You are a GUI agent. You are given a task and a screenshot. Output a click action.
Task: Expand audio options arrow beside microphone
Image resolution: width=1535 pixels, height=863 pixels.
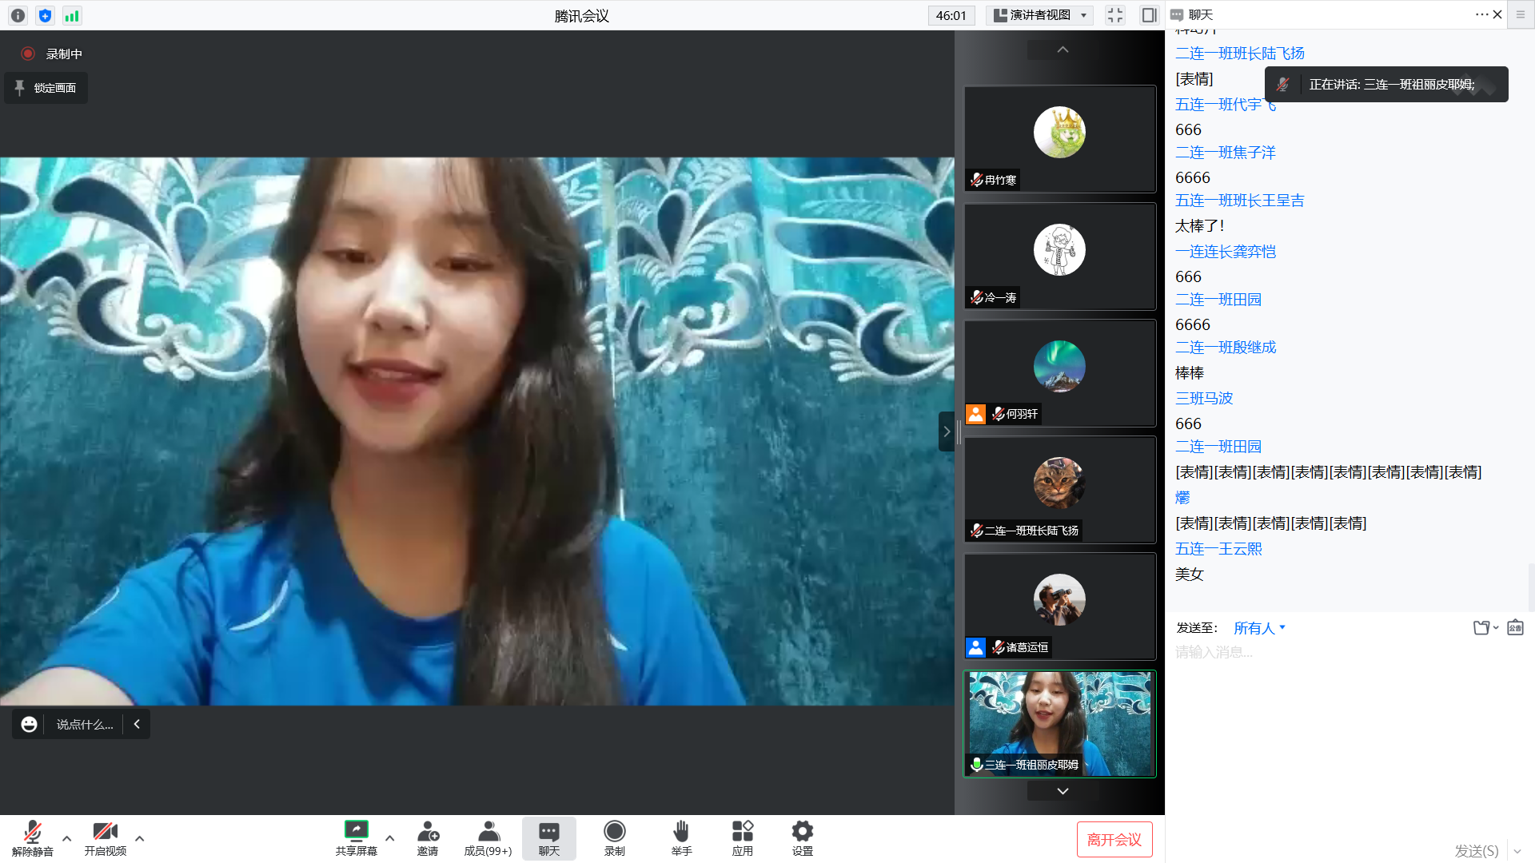click(x=67, y=838)
